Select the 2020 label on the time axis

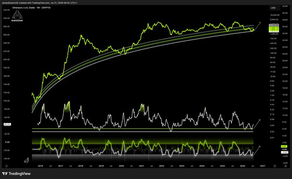(121, 166)
